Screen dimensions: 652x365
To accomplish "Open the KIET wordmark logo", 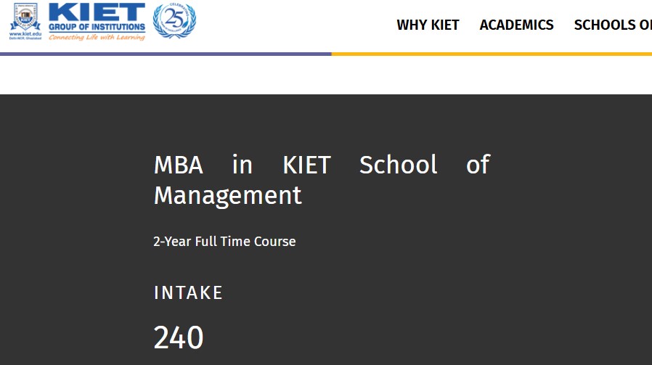I will click(x=97, y=12).
